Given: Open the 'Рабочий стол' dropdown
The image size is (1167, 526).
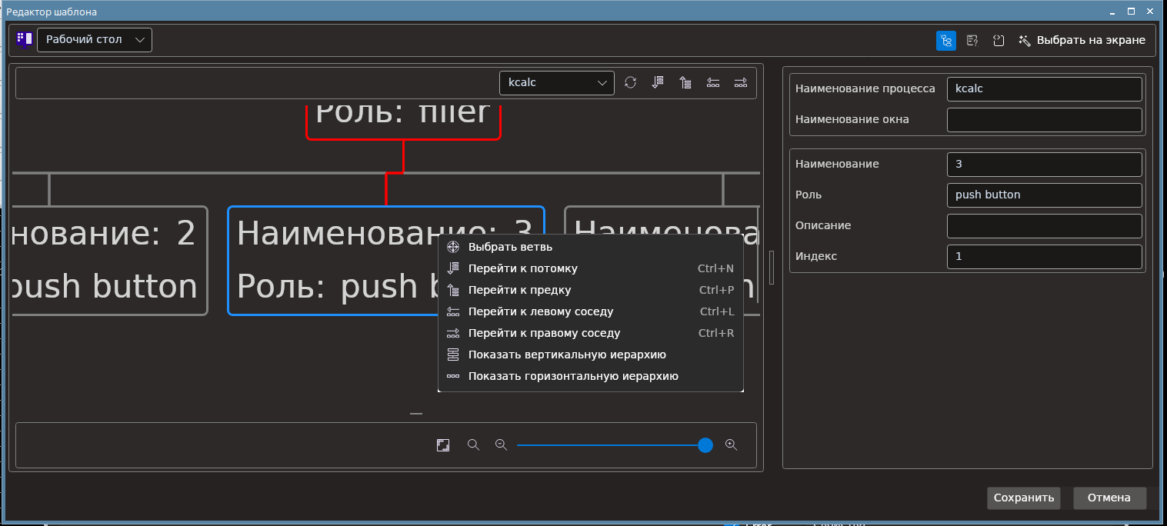Looking at the screenshot, I should pos(95,40).
